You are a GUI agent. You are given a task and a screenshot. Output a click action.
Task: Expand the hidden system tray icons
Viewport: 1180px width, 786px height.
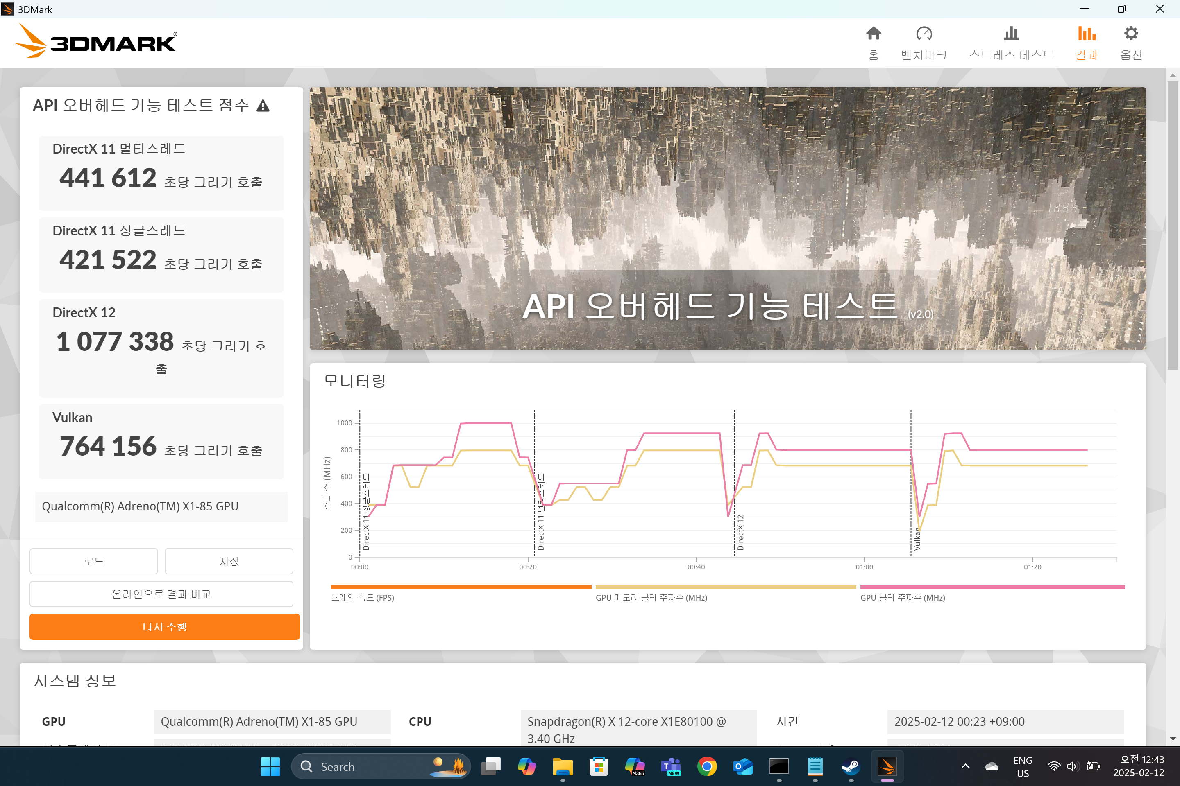pyautogui.click(x=965, y=766)
